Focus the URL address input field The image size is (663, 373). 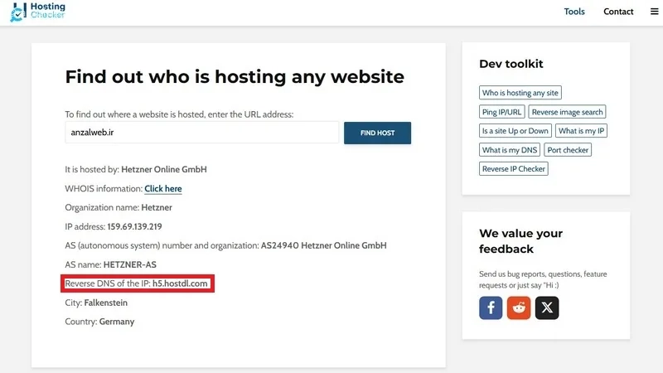tap(201, 133)
